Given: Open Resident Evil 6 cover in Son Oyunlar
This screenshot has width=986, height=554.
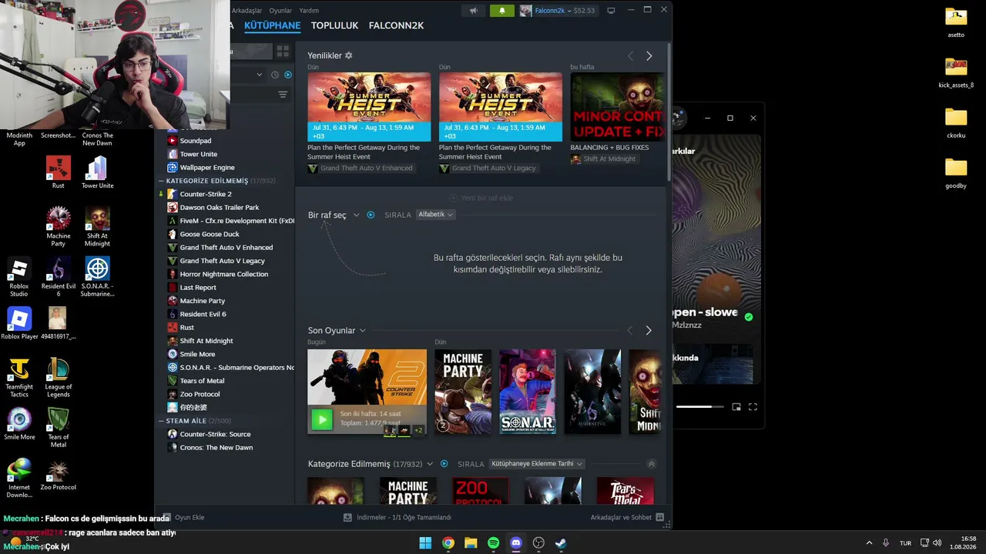Looking at the screenshot, I should coord(592,392).
